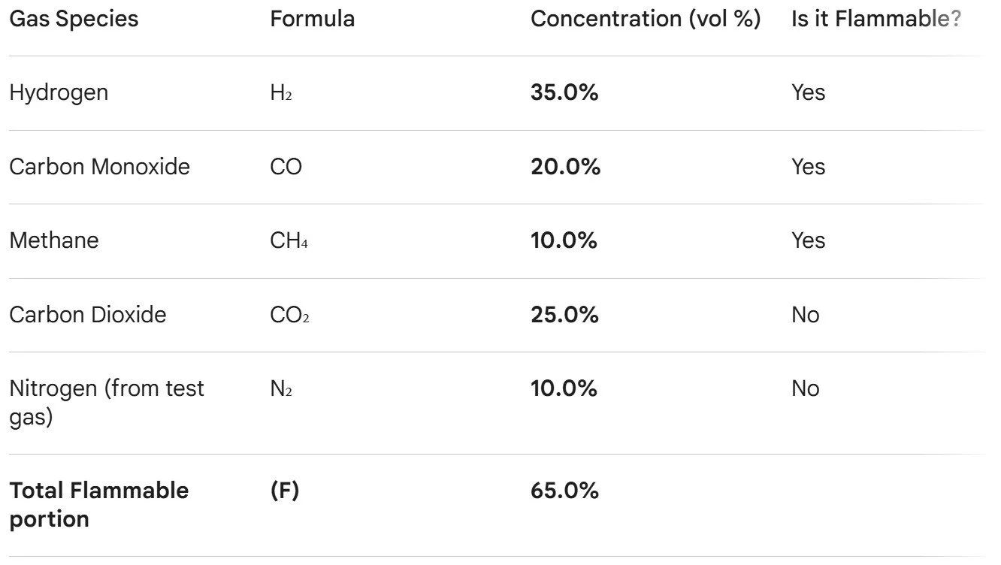This screenshot has height=565, width=1001.
Task: Click the 25.0% concentration value
Action: [x=564, y=314]
